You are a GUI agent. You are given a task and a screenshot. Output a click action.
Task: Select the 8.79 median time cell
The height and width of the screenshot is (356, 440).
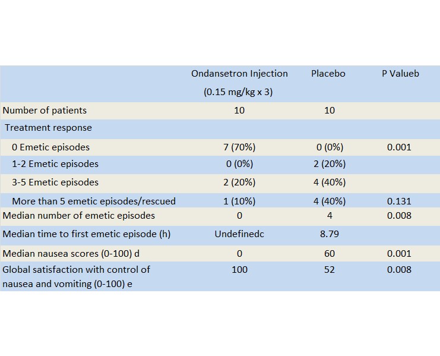330,234
